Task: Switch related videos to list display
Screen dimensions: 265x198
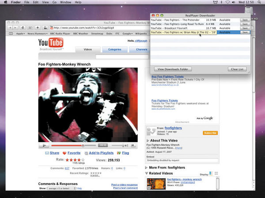Action: click(x=211, y=173)
